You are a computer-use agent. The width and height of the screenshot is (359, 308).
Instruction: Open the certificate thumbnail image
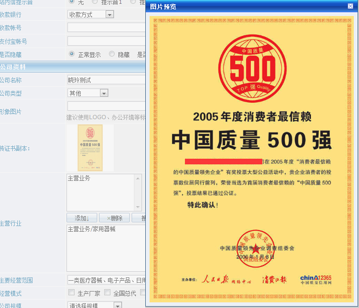click(90, 148)
